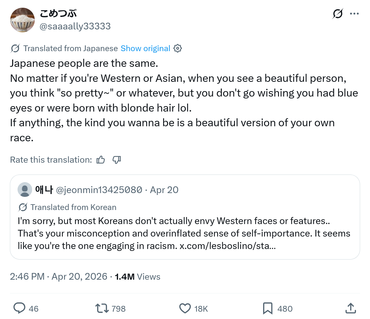Open @jeonmin13425080 handle in quote
Viewport: 370px width, 319px height.
(x=99, y=190)
